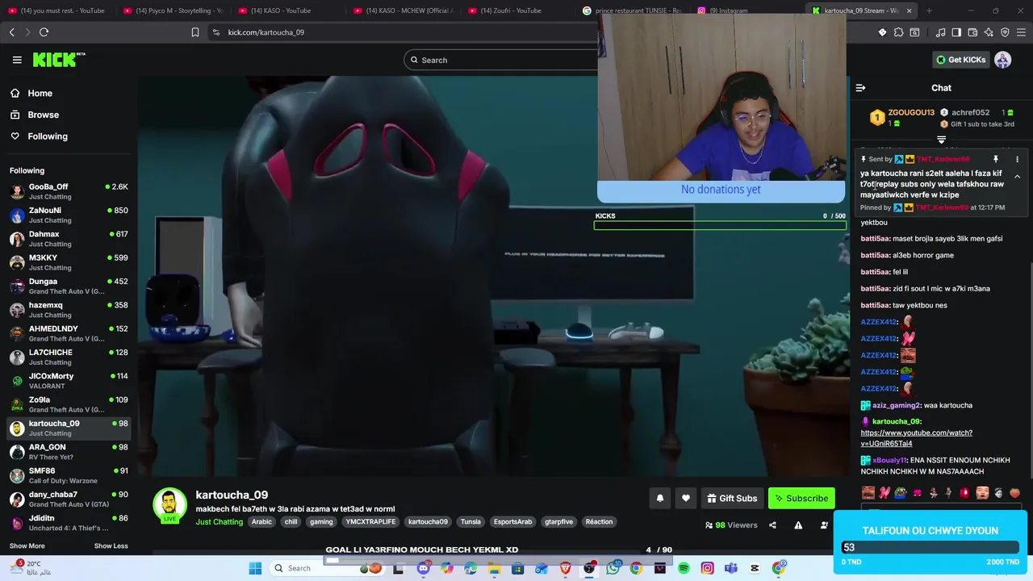Open Spotify from the taskbar
The width and height of the screenshot is (1033, 581).
coord(684,568)
